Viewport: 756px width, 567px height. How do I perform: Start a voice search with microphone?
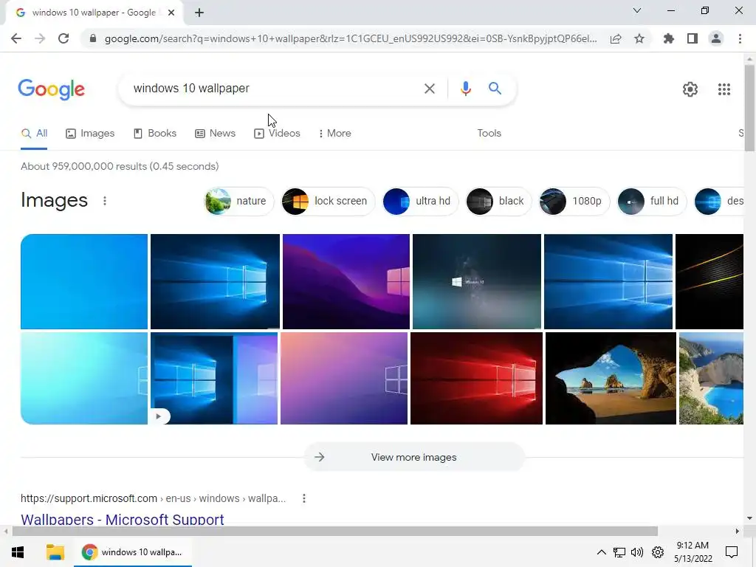tap(465, 89)
